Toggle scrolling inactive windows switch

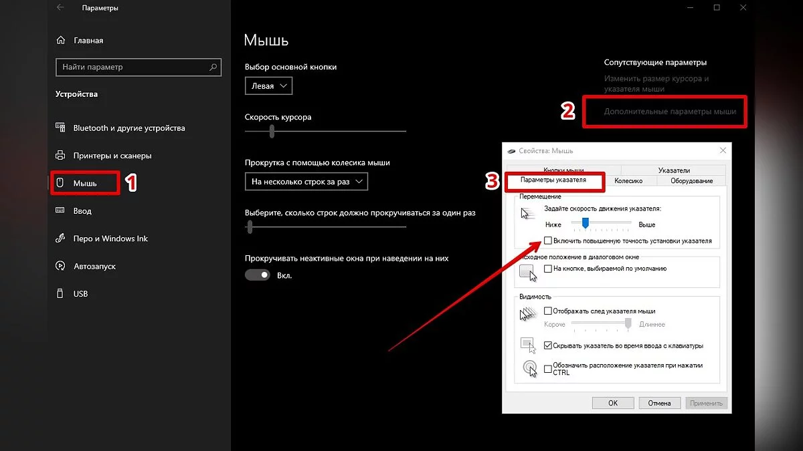(x=258, y=275)
